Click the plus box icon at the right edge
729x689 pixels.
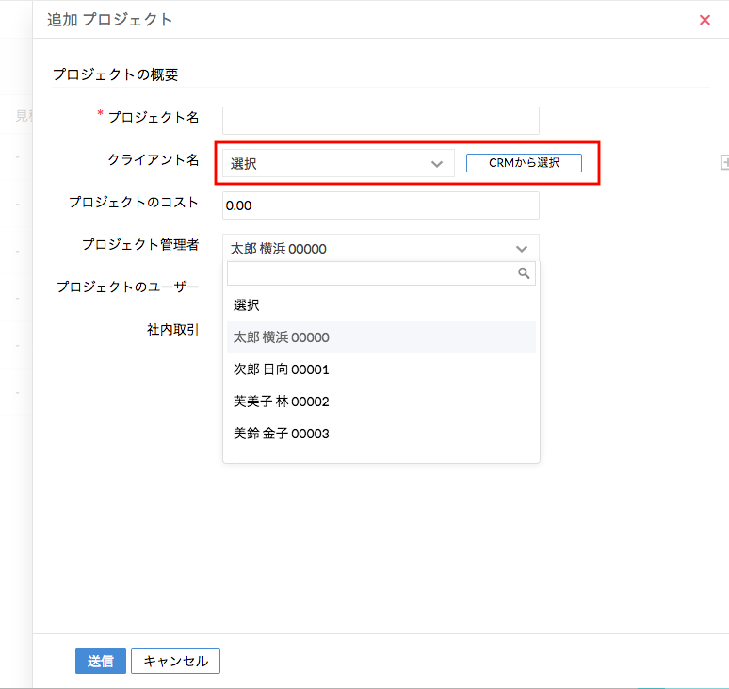tap(724, 163)
